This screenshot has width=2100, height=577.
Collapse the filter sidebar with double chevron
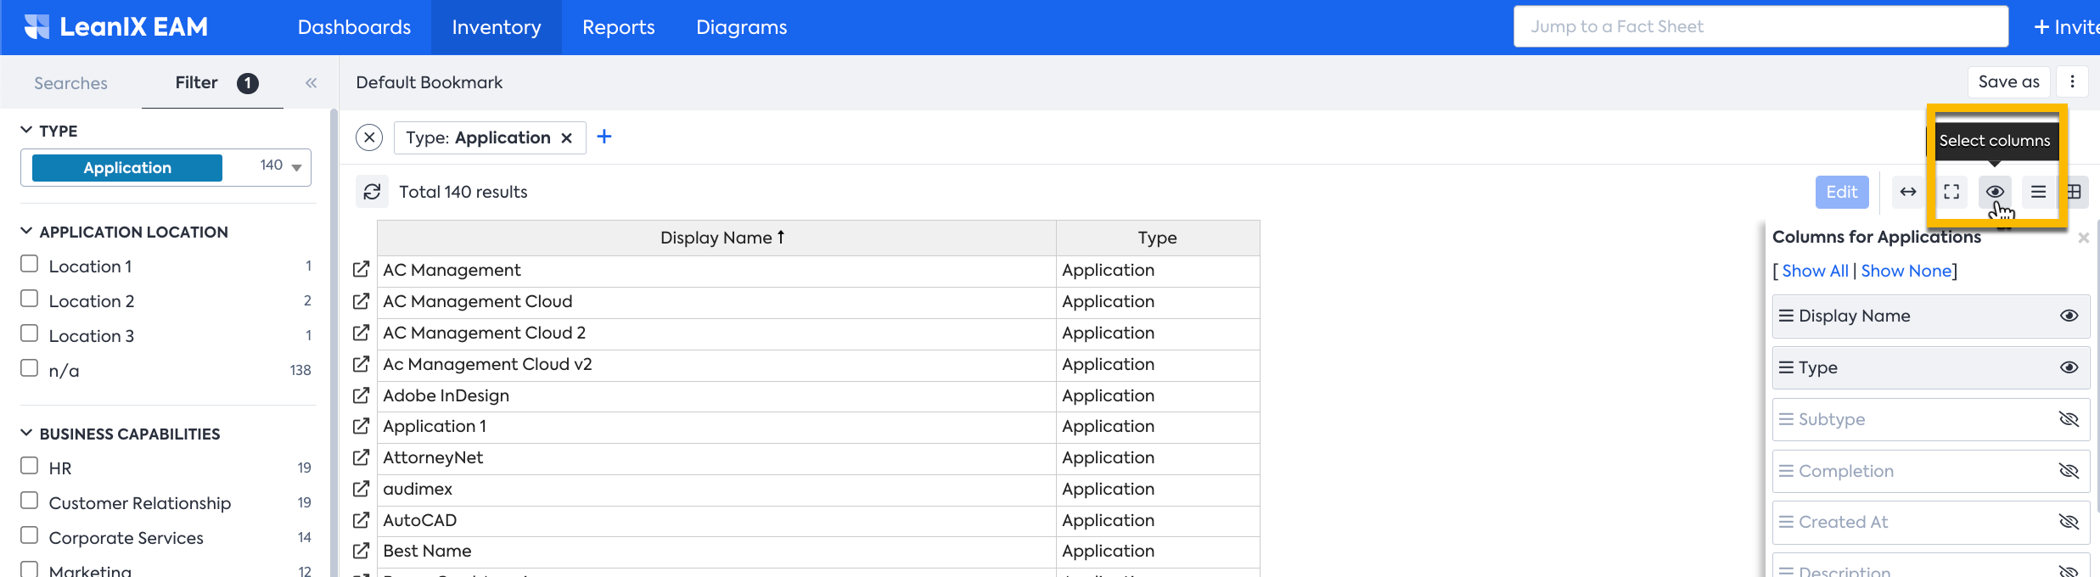[x=312, y=83]
